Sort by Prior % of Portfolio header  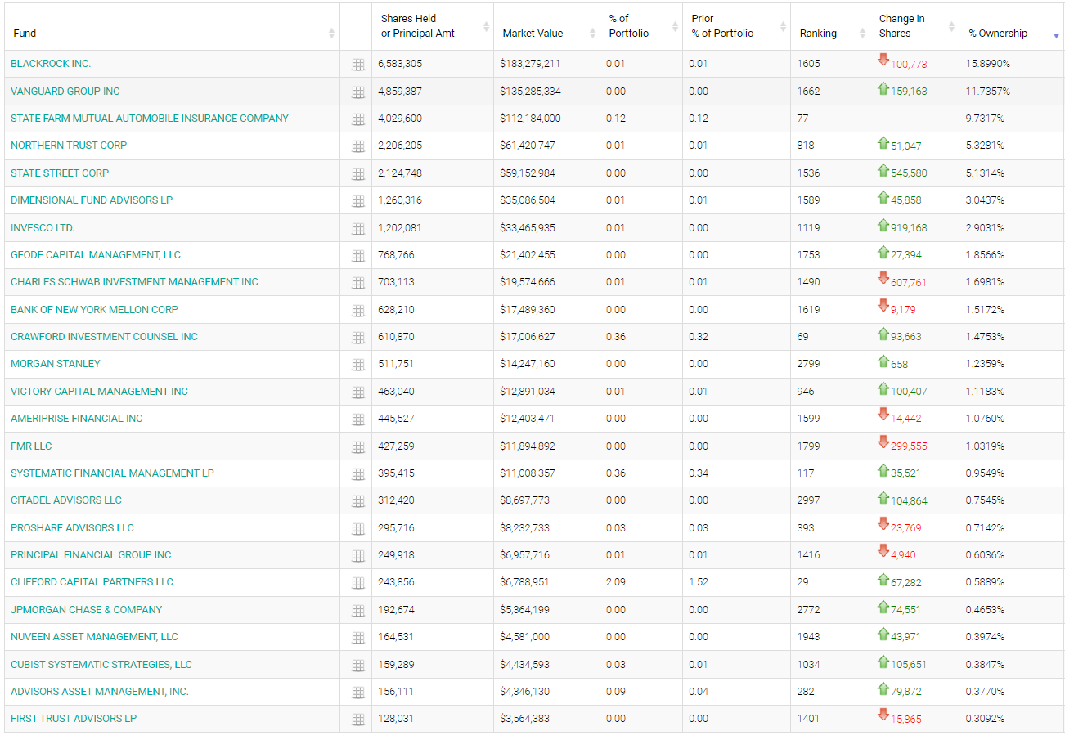(x=736, y=27)
